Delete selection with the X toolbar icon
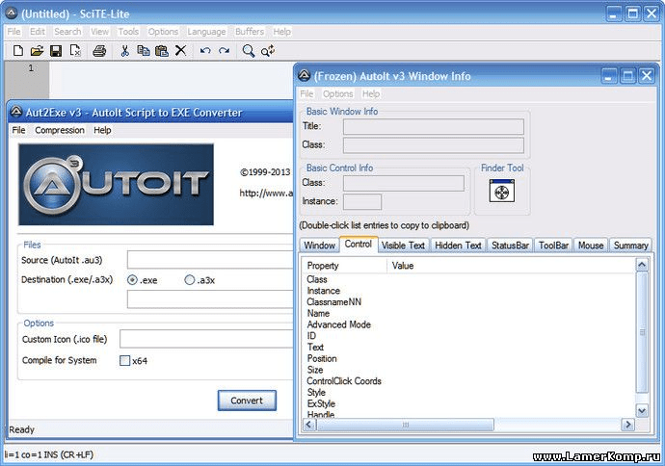665x466 pixels. click(180, 51)
